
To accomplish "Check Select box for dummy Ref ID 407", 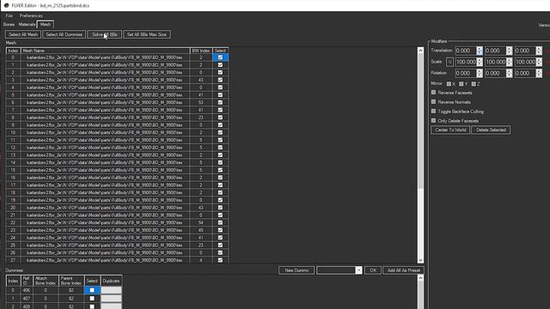I will [x=92, y=299].
